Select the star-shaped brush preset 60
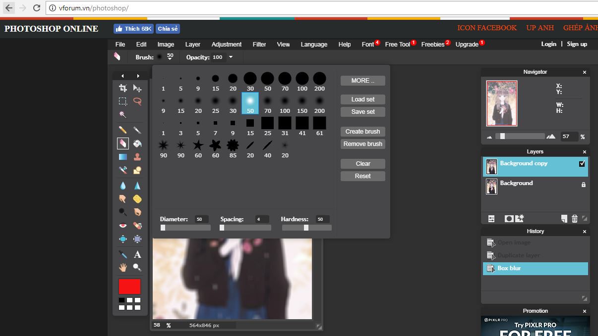 click(x=198, y=145)
